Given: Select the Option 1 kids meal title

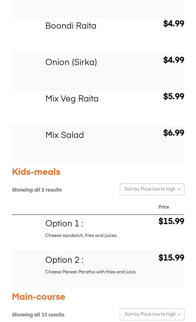Looking at the screenshot, I should [64, 224].
